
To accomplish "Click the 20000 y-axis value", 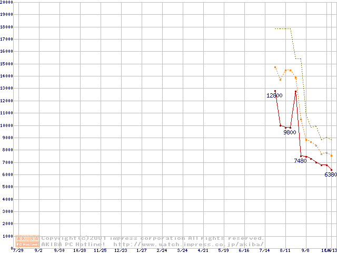I will click(x=7, y=2).
